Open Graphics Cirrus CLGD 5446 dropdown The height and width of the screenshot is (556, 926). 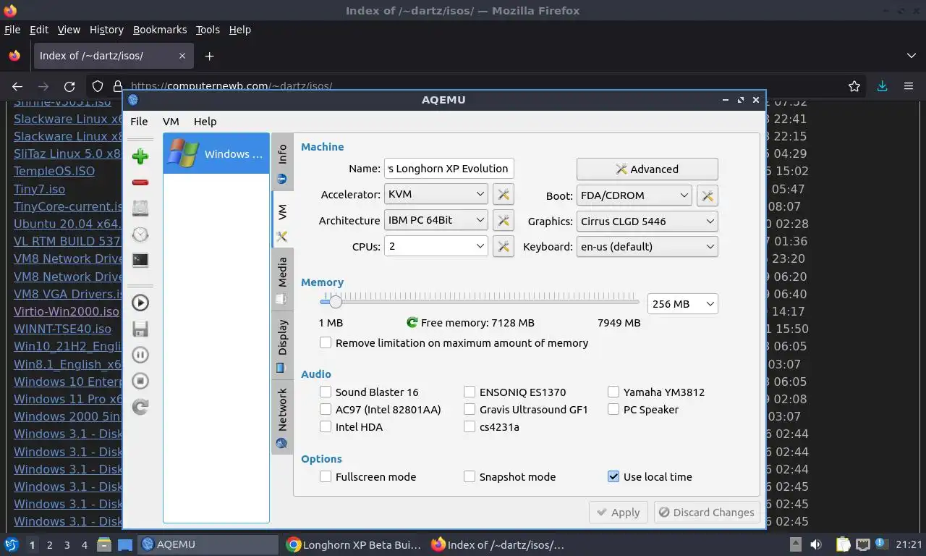[x=647, y=221]
